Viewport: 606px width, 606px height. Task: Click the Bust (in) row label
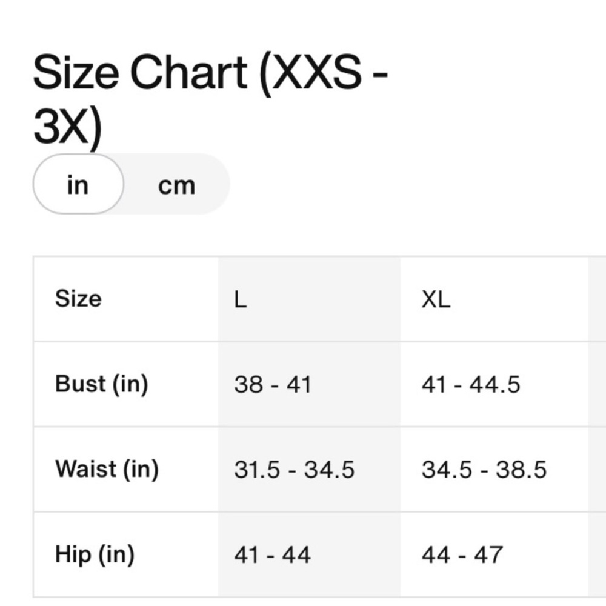(102, 384)
